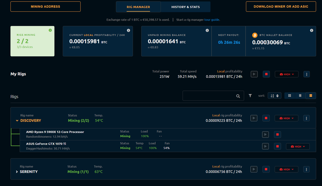Open SERENITY rig HIGH power mode dropdown
322x186 pixels.
(x=286, y=169)
